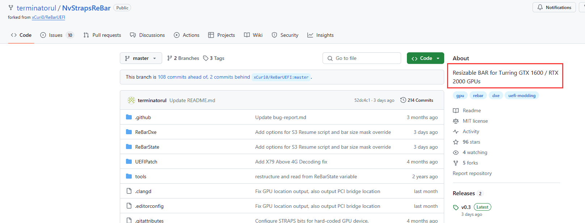Open the green Code dropdown button
This screenshot has height=223, width=585.
click(425, 58)
